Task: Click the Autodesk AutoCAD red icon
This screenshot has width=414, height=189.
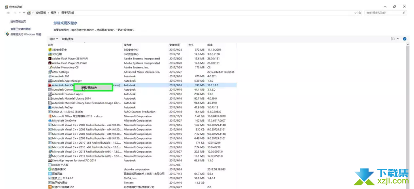Action: (x=50, y=85)
